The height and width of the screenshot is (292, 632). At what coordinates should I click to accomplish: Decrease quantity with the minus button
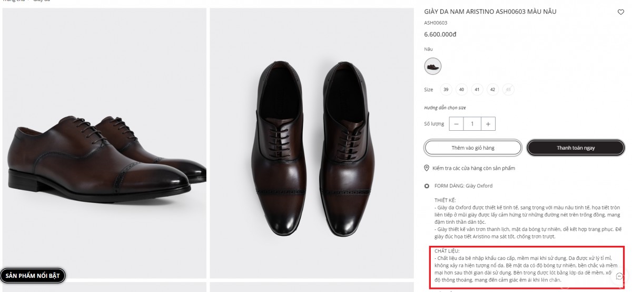point(457,124)
